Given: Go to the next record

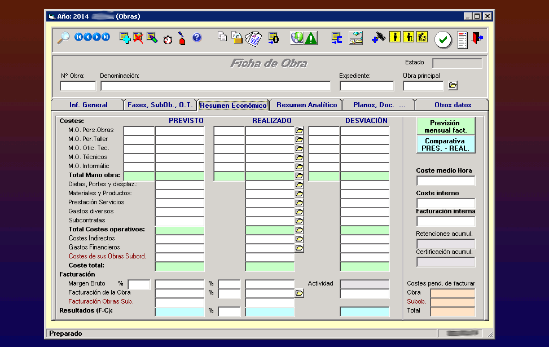Looking at the screenshot, I should 96,37.
